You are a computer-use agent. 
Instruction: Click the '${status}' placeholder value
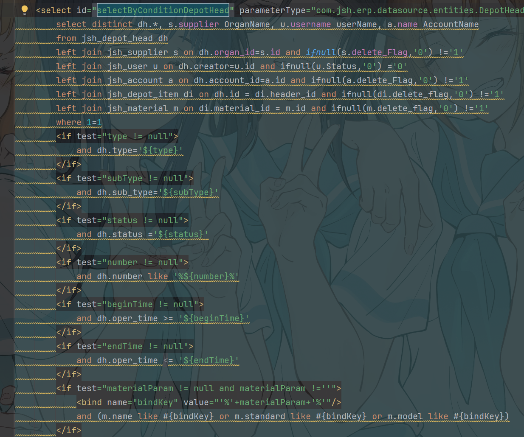(181, 234)
